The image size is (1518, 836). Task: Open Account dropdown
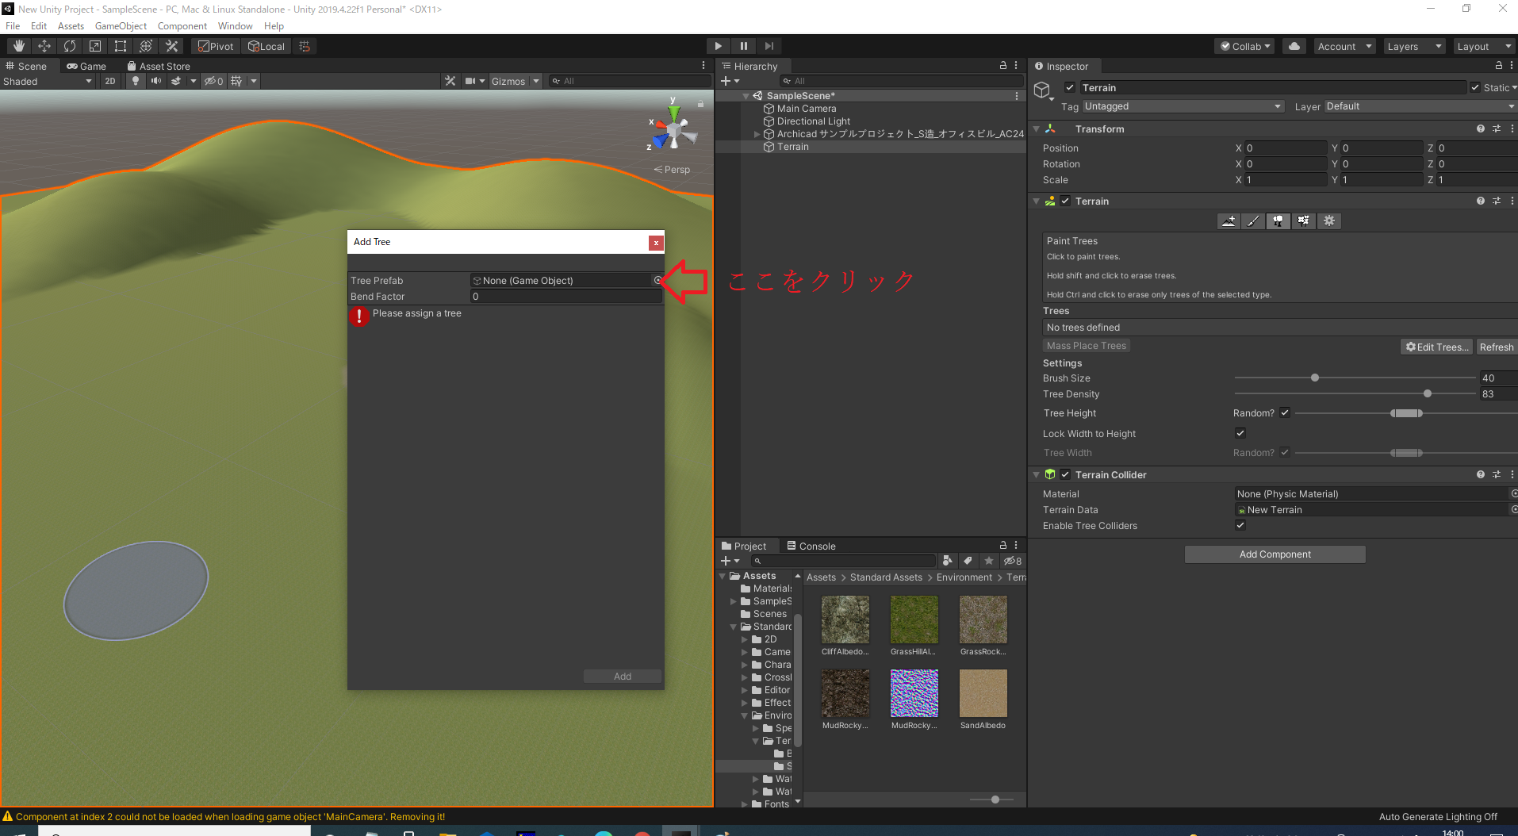tap(1344, 46)
